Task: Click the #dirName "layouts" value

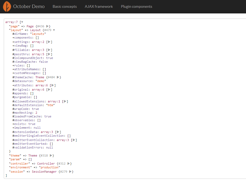Action: pyautogui.click(x=38, y=34)
